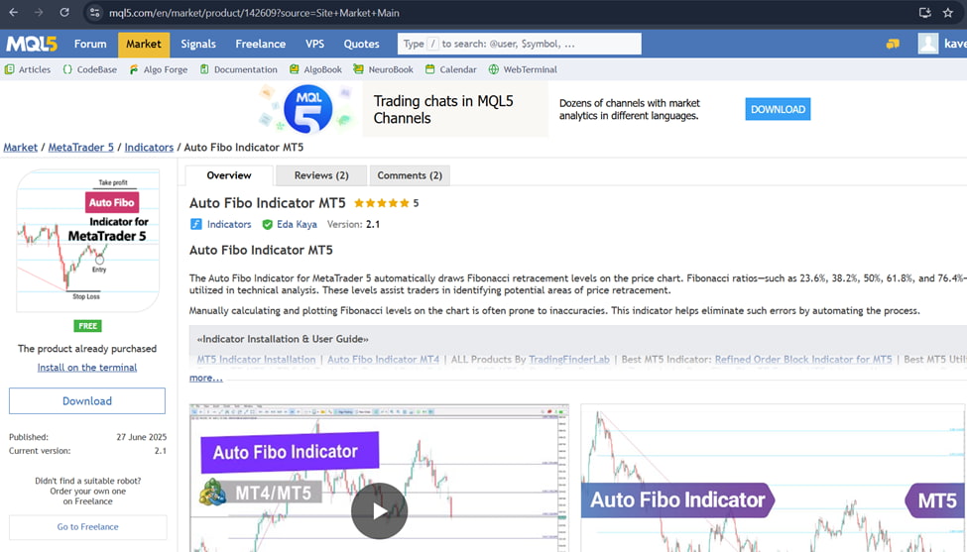
Task: Open the Quotes menu
Action: (361, 44)
